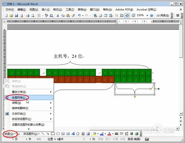The image size is (185, 143).
Task: Expand the hidden menu items chevron
Action: pos(29,129)
